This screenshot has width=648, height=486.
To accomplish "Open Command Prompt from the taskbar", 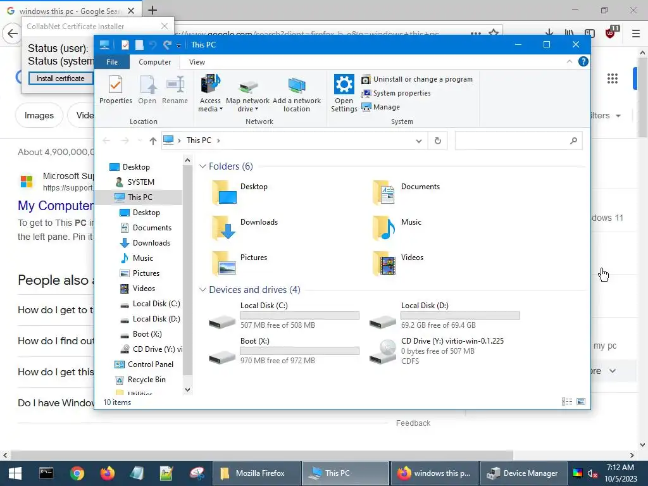I will pyautogui.click(x=46, y=473).
